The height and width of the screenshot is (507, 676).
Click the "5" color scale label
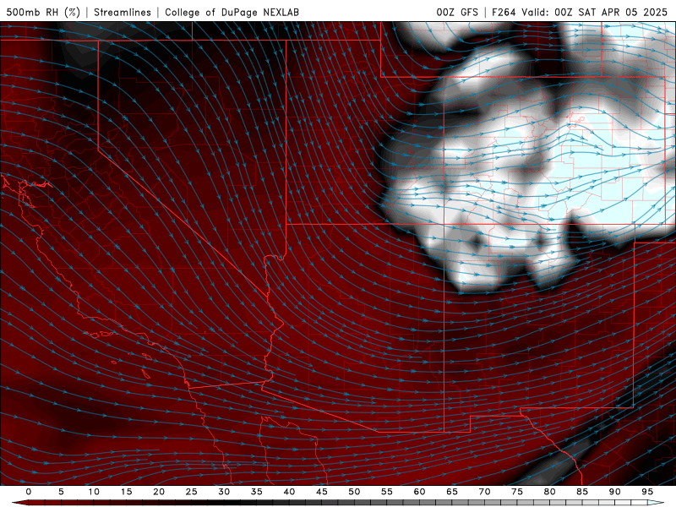coord(61,492)
